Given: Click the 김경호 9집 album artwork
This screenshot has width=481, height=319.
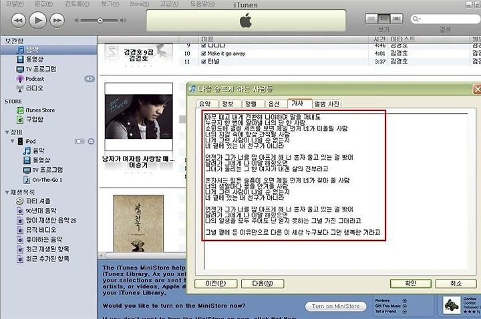Looking at the screenshot, I should pos(139,54).
